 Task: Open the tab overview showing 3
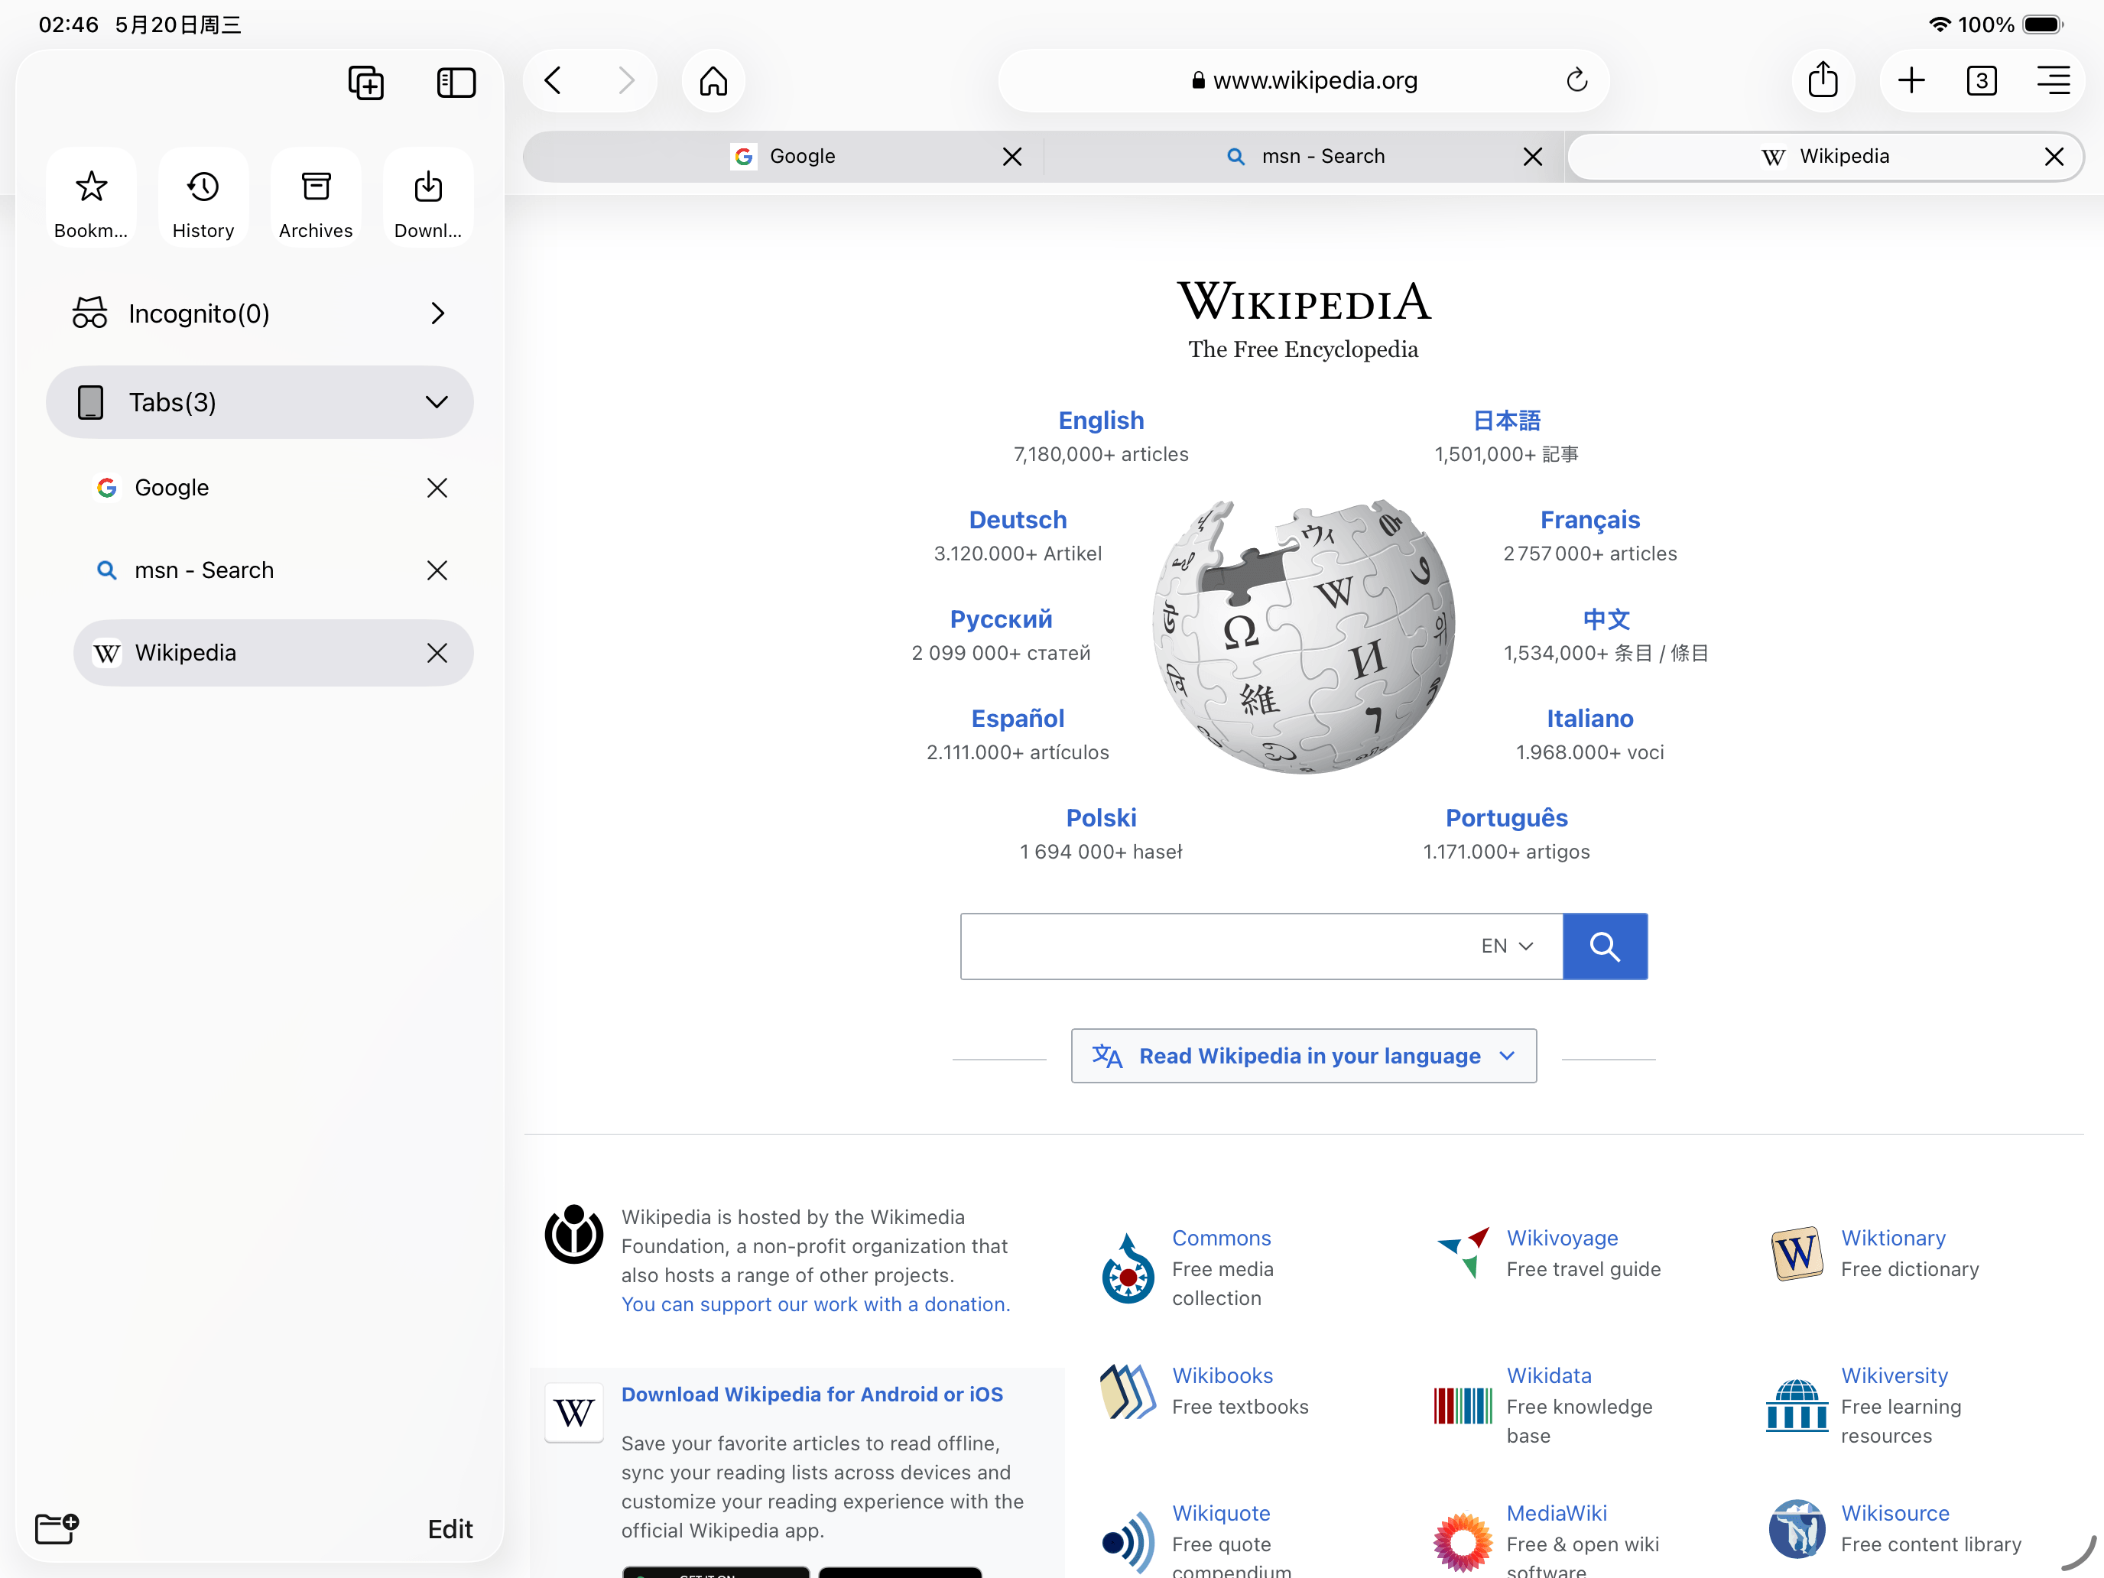(x=1982, y=81)
